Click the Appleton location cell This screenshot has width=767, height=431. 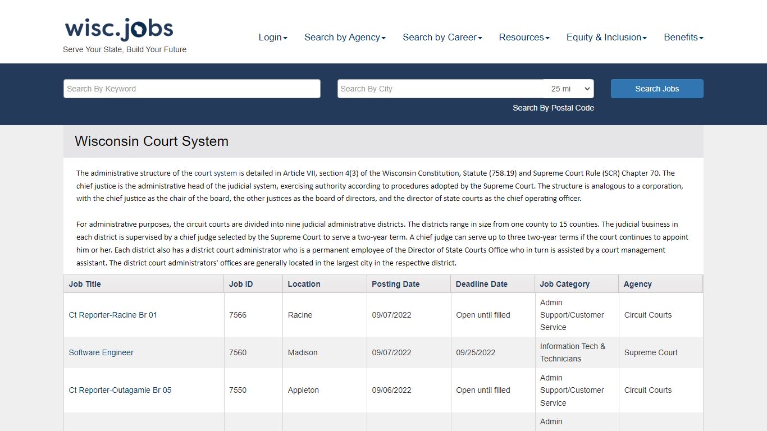tap(325, 390)
